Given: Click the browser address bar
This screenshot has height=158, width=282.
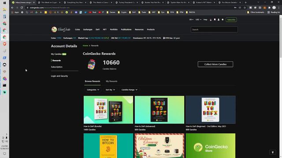Looking at the screenshot, I should click(x=130, y=8).
